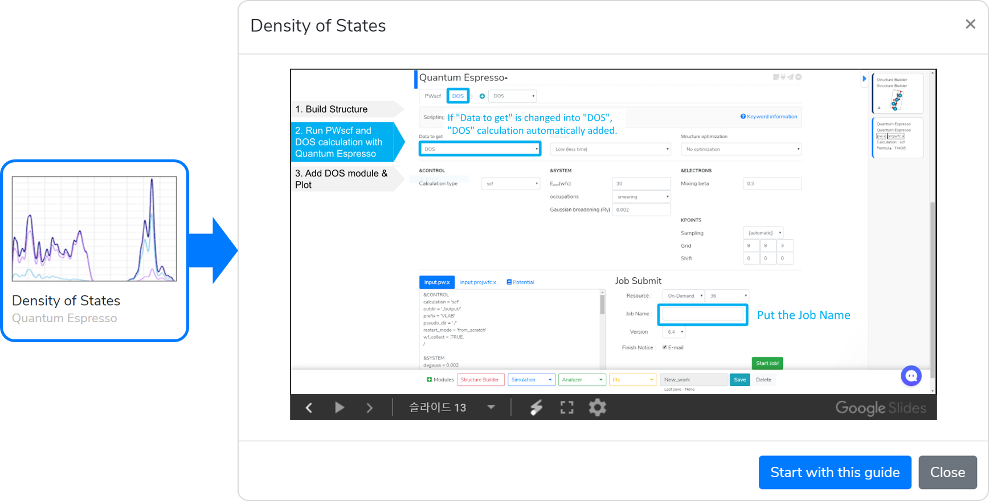
Task: Click the lightning bolt icon in slide bar
Action: [536, 408]
